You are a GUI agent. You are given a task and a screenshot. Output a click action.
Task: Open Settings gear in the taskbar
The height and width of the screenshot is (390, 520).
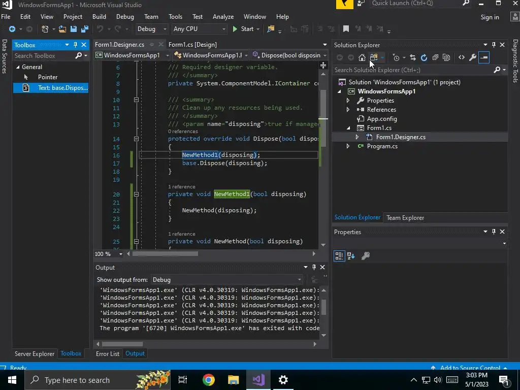[283, 380]
